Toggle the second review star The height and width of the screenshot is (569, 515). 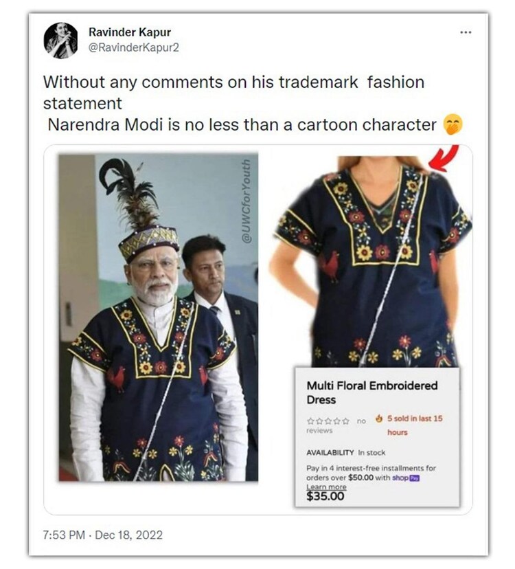coord(320,421)
